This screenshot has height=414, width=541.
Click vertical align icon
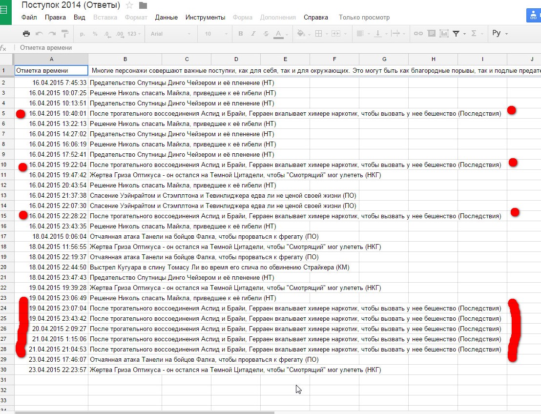click(x=378, y=34)
